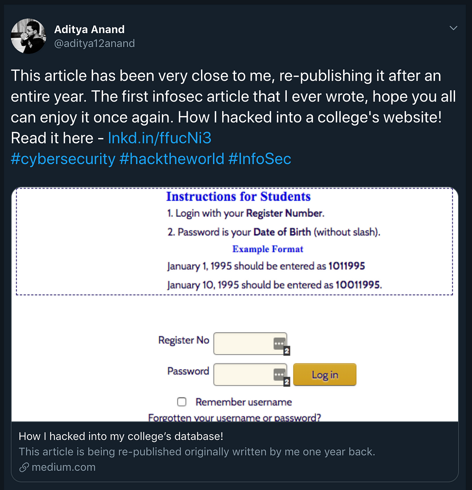Open the #InfoSec hashtag

(260, 159)
